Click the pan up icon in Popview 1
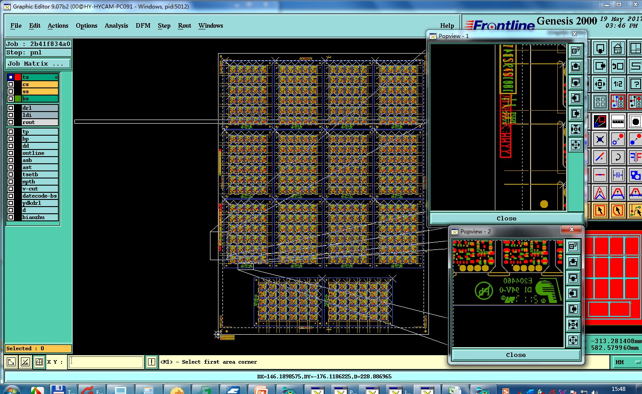The width and height of the screenshot is (642, 394). (576, 66)
